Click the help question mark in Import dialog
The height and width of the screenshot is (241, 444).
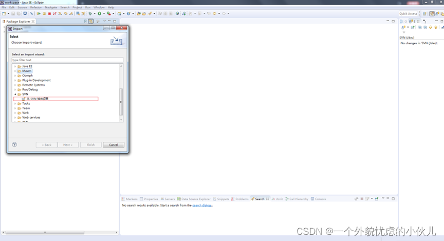[14, 144]
